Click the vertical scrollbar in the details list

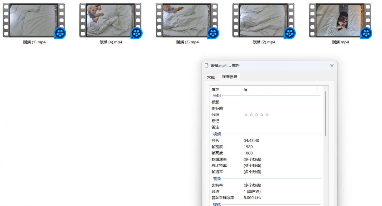[x=326, y=114]
